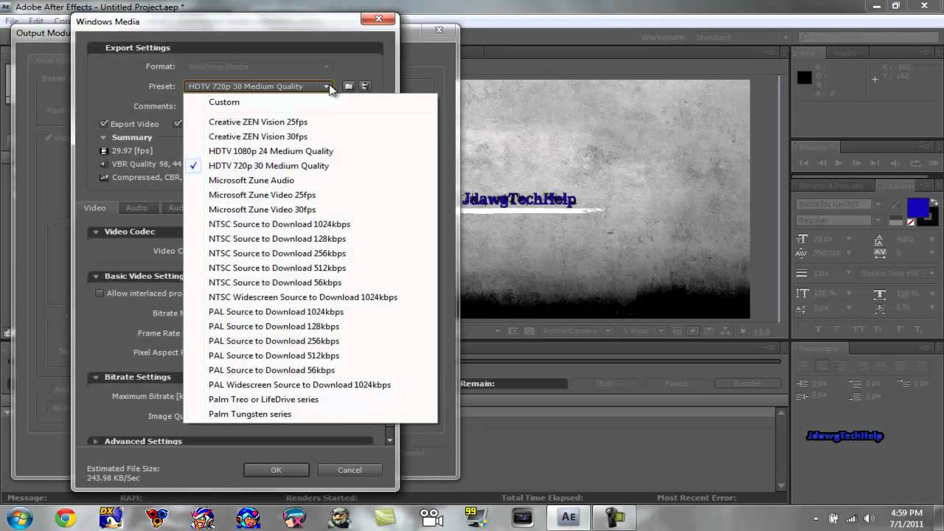
Task: Toggle the Export Video checkbox
Action: point(105,124)
